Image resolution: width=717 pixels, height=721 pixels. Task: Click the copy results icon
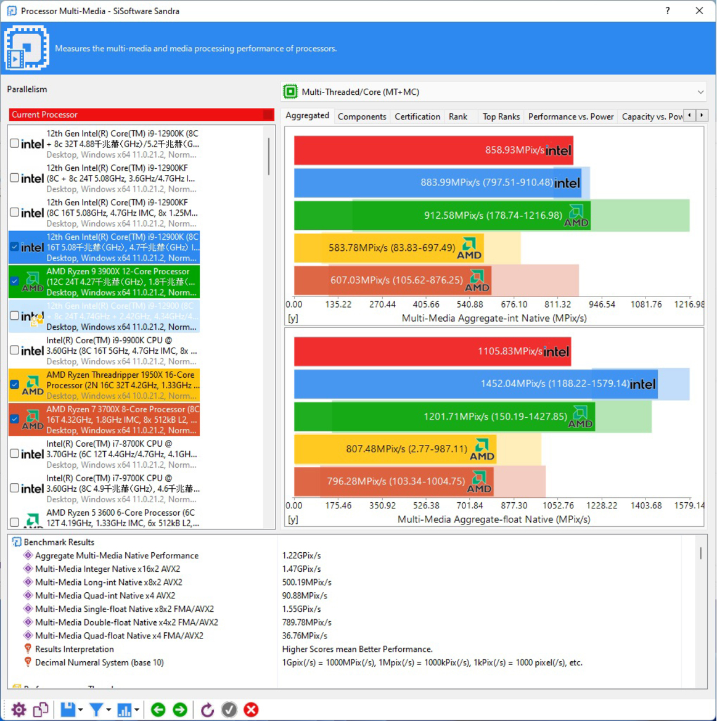[x=41, y=709]
